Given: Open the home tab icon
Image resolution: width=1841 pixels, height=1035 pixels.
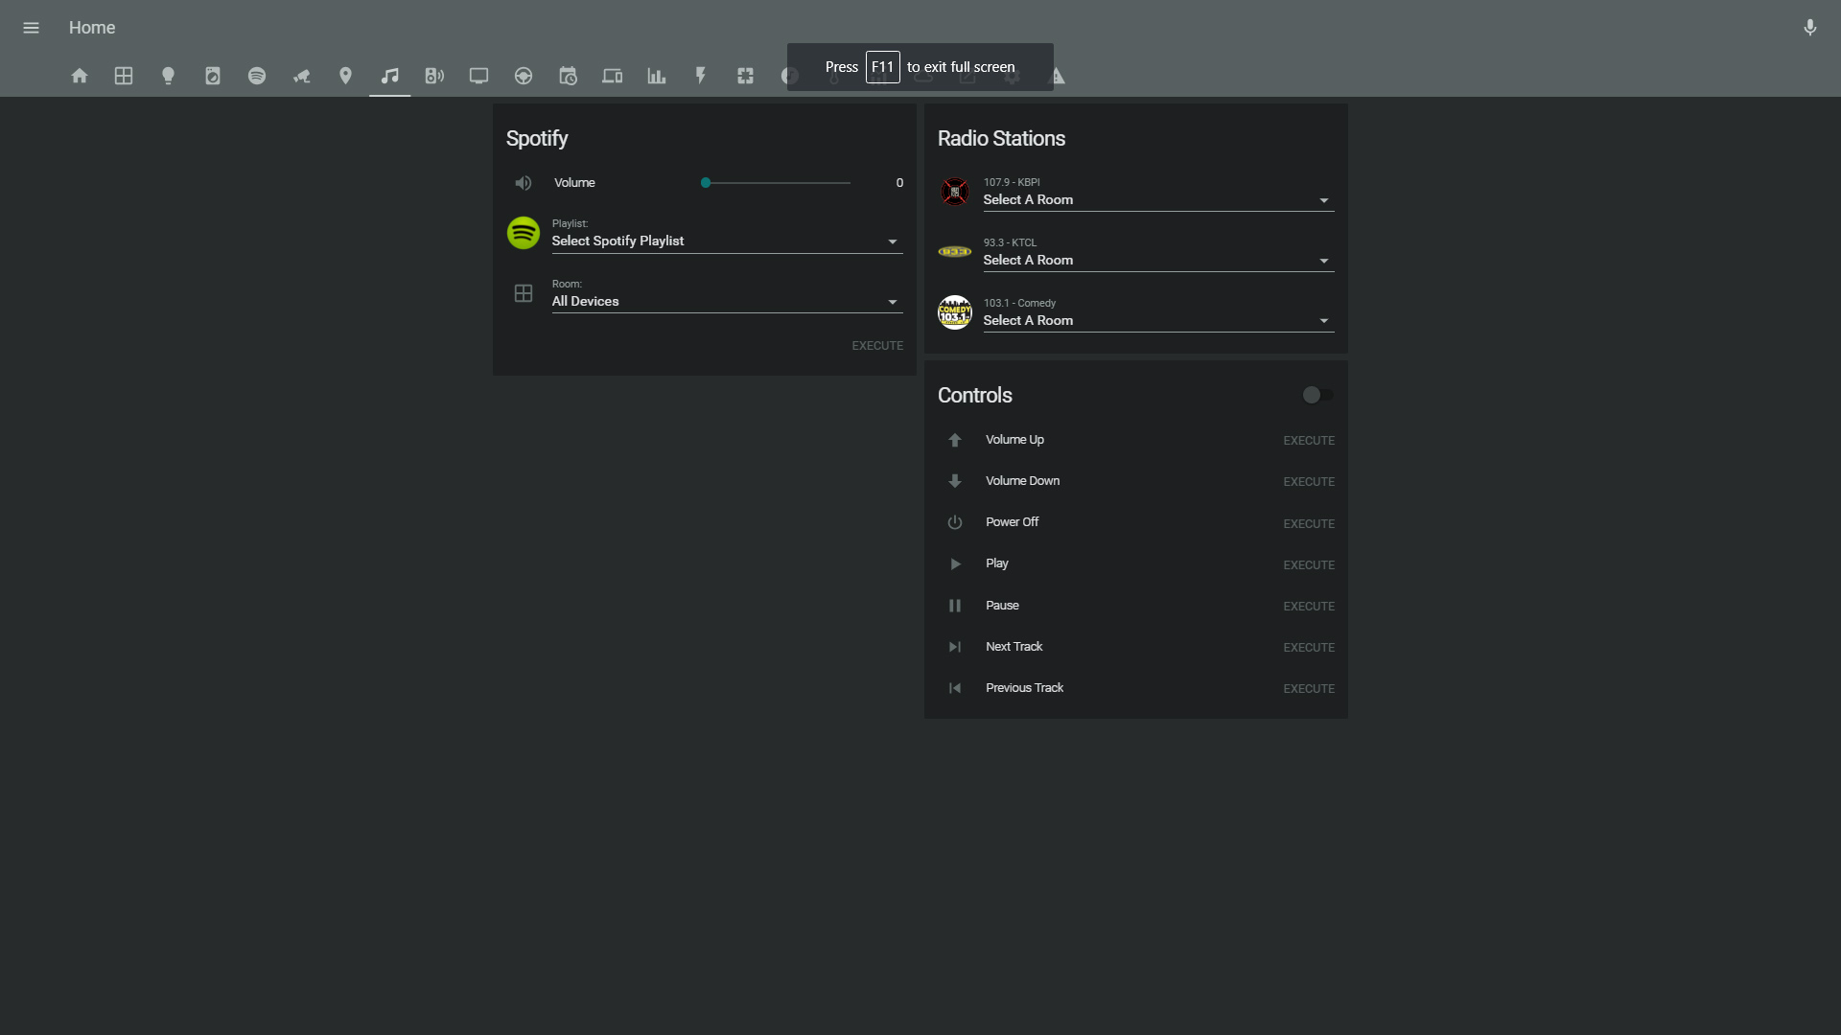Looking at the screenshot, I should coord(80,76).
